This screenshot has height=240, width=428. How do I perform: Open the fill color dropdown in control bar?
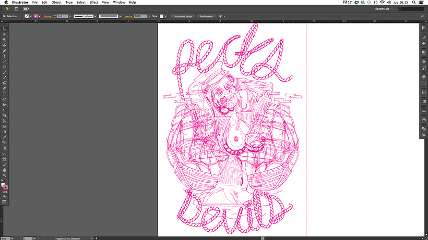30,16
